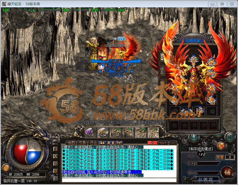The height and width of the screenshot is (185, 238).
Task: Switch the 和平攻击模式 attack mode
Action: 201,149
